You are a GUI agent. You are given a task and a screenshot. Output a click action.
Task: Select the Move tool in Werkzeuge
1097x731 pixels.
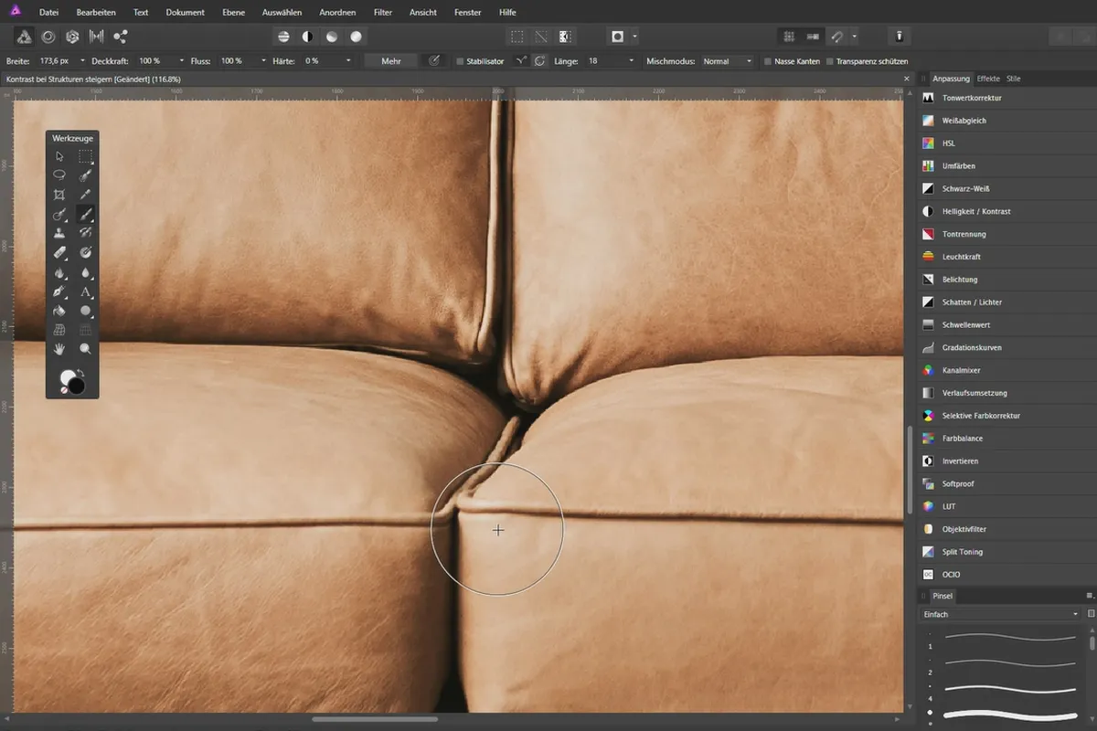click(59, 156)
